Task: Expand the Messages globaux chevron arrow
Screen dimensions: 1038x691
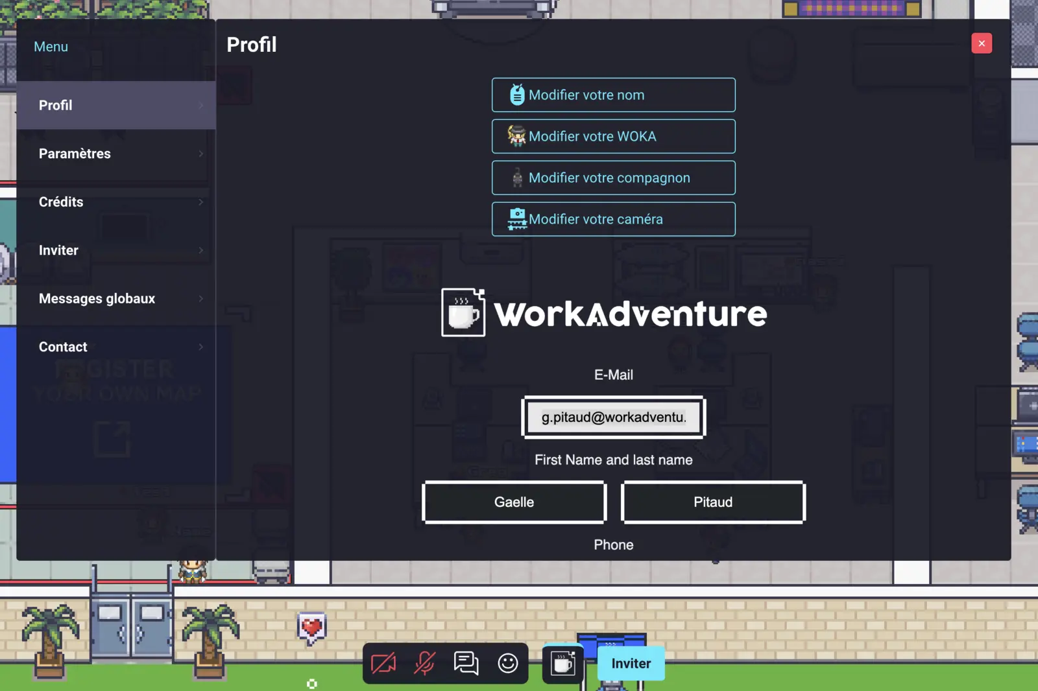Action: coord(201,298)
